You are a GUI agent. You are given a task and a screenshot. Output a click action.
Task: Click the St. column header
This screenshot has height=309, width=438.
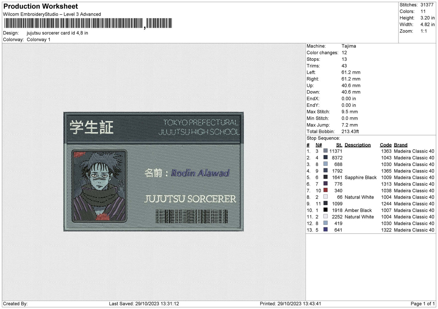[x=339, y=145]
